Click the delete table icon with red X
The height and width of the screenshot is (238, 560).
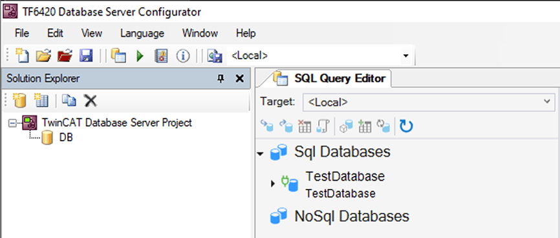click(x=305, y=126)
